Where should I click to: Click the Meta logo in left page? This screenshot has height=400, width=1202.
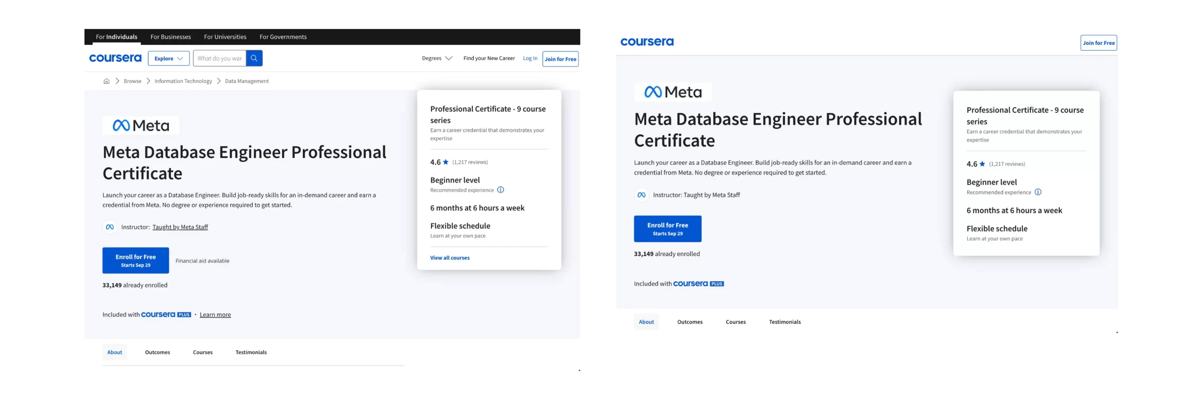pyautogui.click(x=141, y=126)
